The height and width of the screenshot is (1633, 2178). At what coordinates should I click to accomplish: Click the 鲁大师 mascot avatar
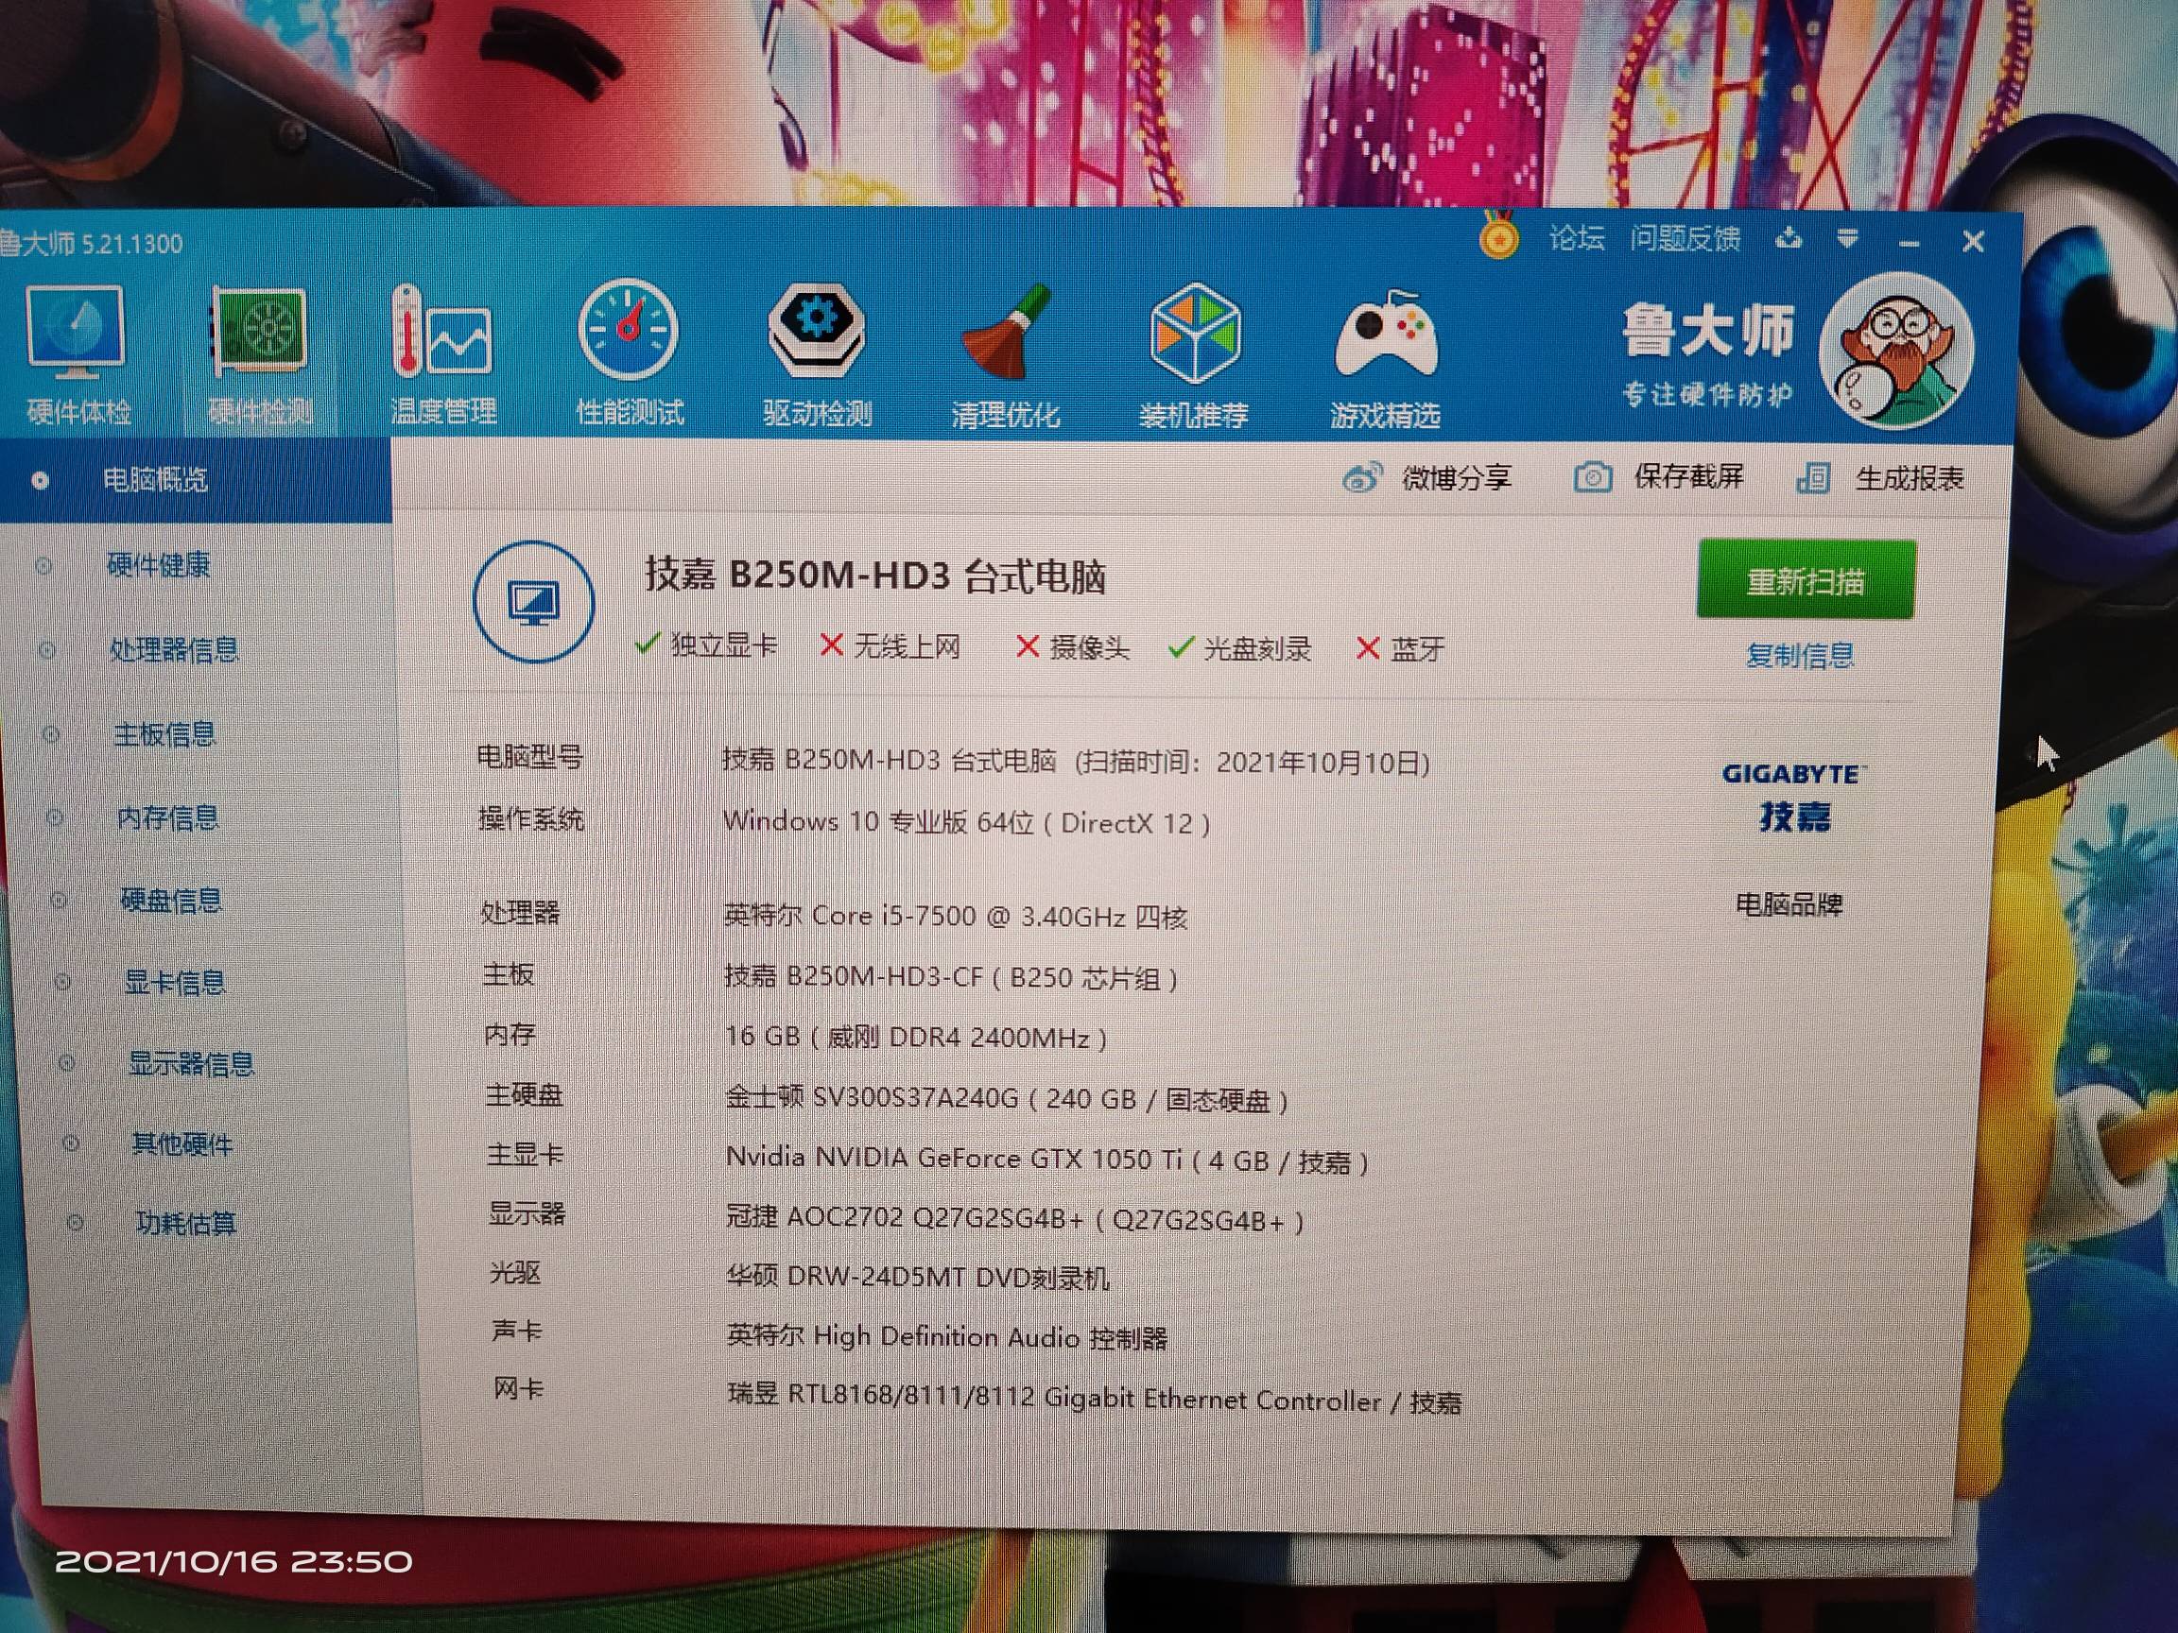(1895, 351)
